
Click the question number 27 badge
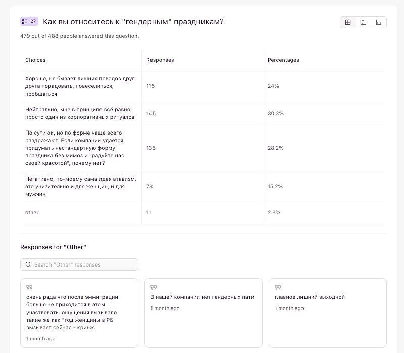pos(29,21)
